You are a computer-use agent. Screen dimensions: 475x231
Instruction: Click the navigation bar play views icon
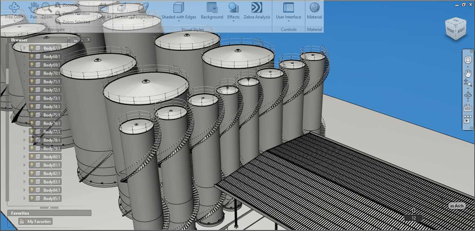(468, 119)
